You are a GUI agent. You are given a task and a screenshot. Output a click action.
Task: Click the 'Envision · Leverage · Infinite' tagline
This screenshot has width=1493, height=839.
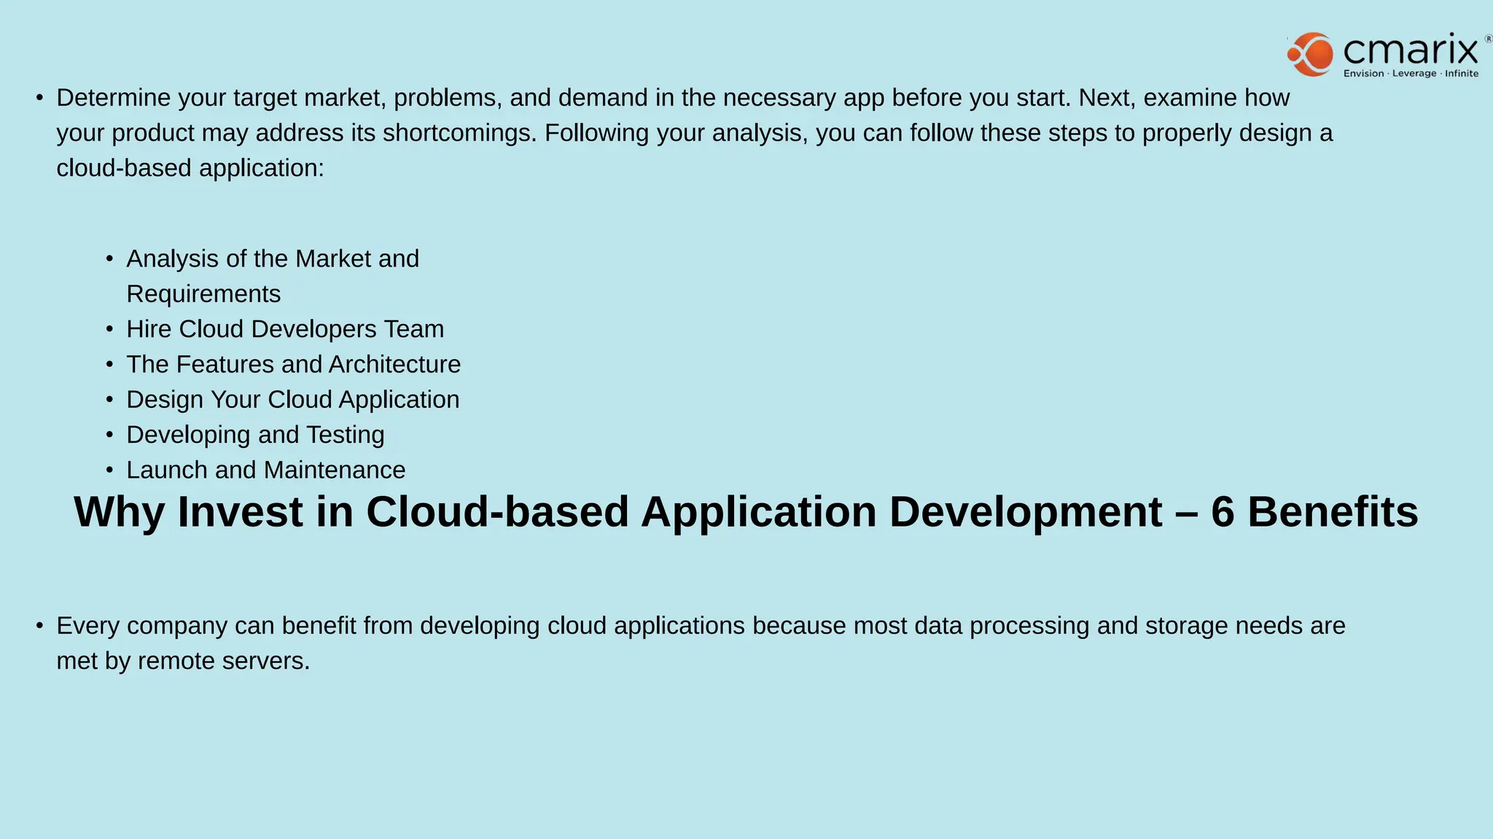1411,74
